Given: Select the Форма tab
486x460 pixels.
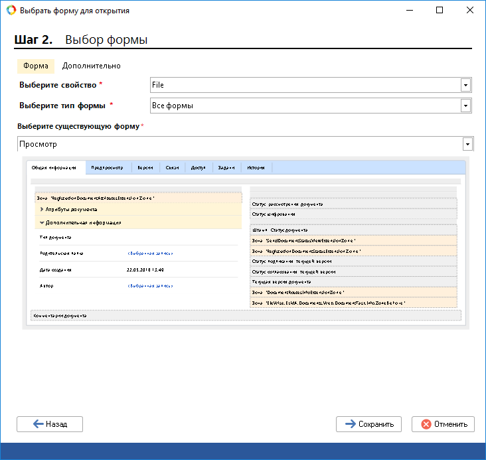Looking at the screenshot, I should click(x=35, y=66).
